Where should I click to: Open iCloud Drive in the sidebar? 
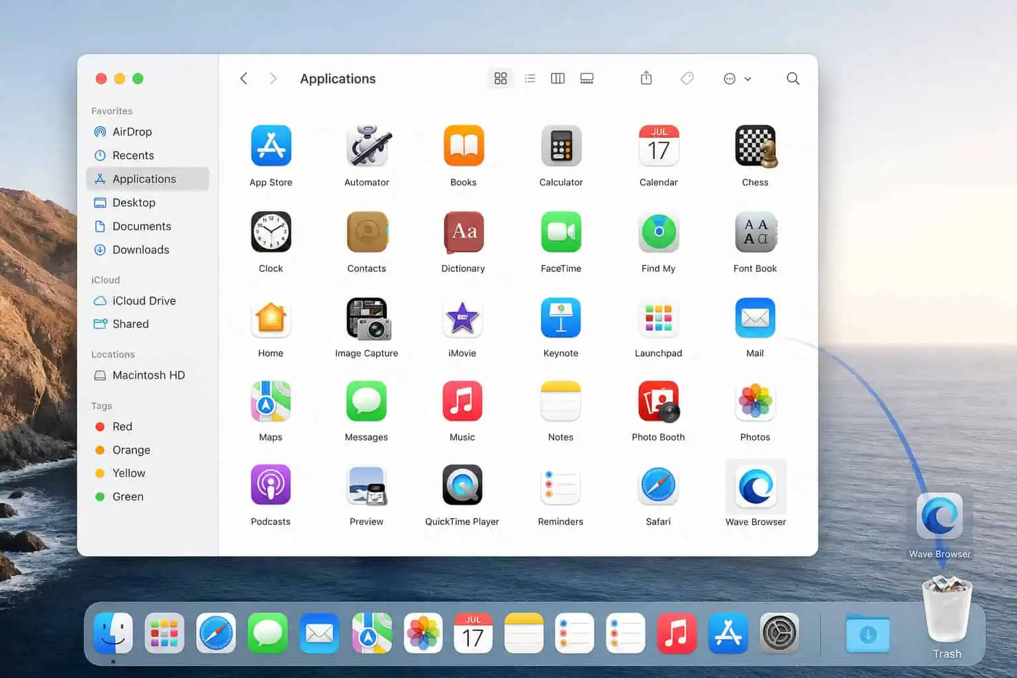(x=148, y=301)
